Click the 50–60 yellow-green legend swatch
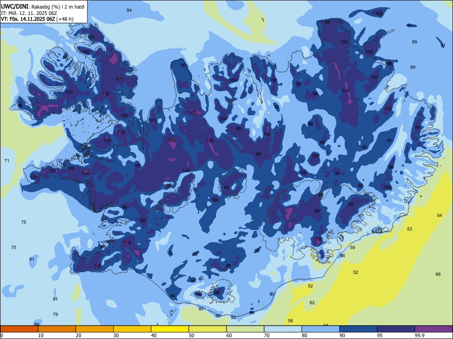 point(207,329)
